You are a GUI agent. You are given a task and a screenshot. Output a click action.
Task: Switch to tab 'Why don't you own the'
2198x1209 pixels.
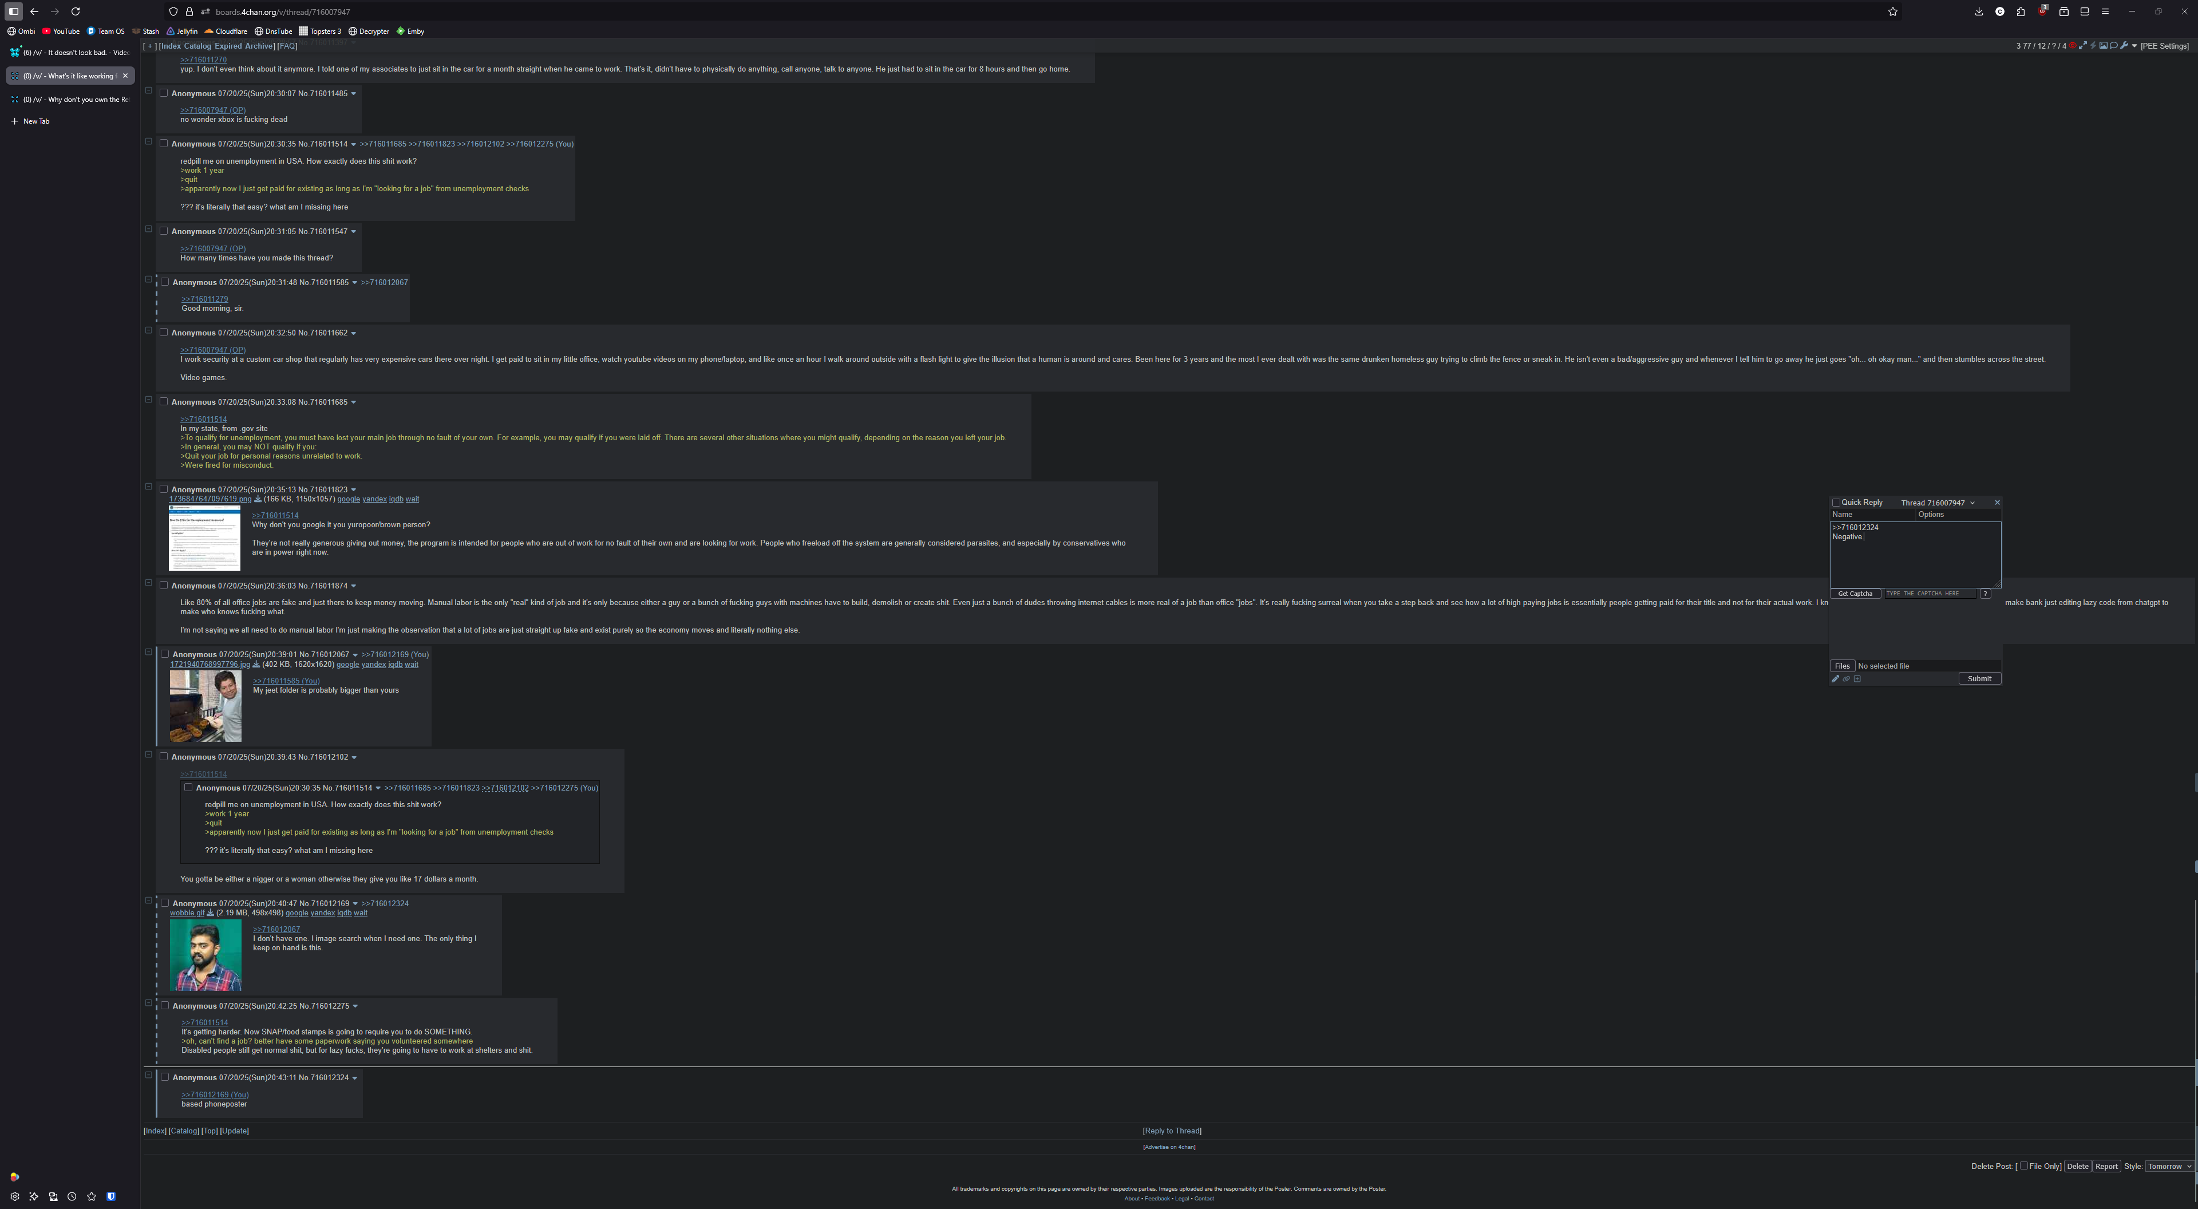point(70,100)
